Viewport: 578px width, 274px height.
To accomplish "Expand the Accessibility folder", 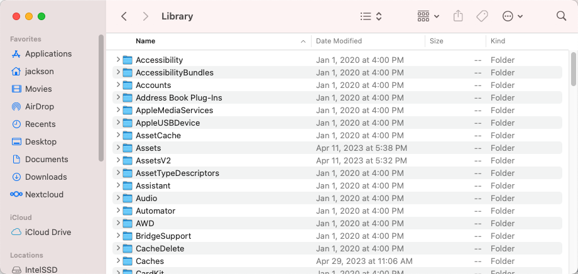I will pos(118,60).
